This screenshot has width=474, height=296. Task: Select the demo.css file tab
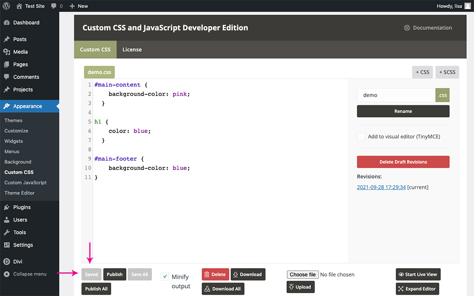pos(100,72)
